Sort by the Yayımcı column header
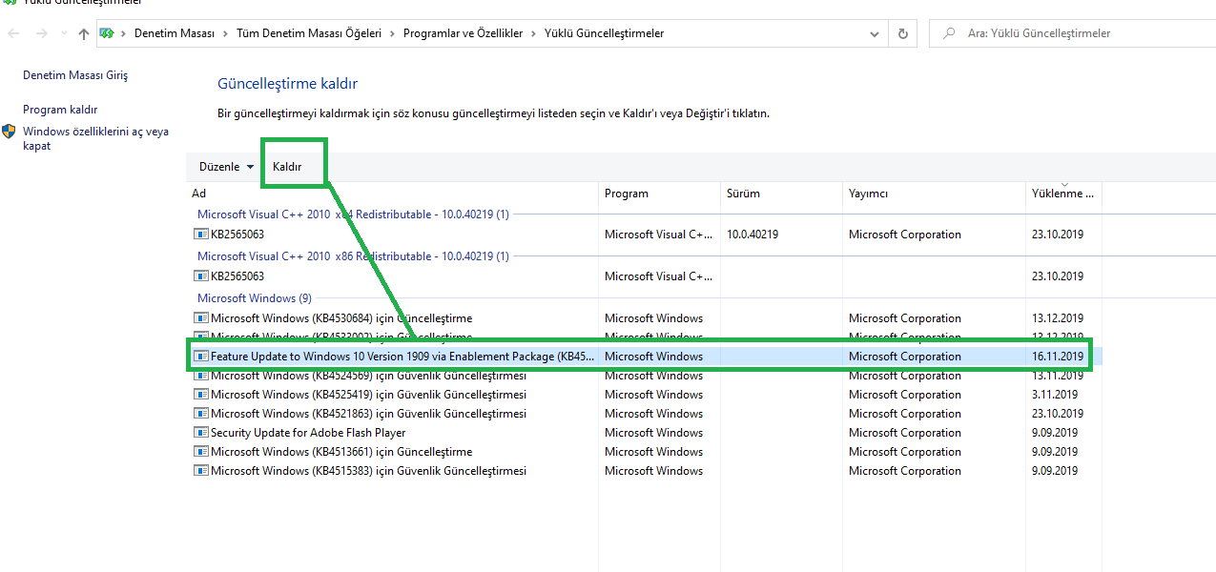Image resolution: width=1216 pixels, height=572 pixels. 934,194
